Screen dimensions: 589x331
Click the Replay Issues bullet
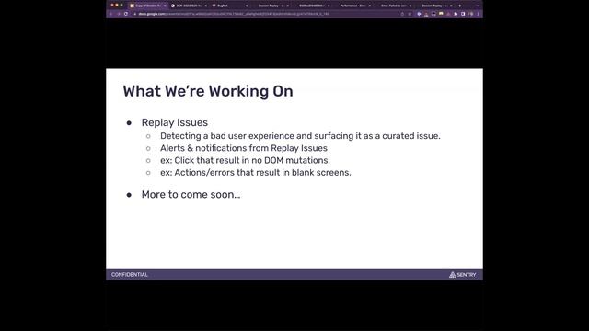174,122
